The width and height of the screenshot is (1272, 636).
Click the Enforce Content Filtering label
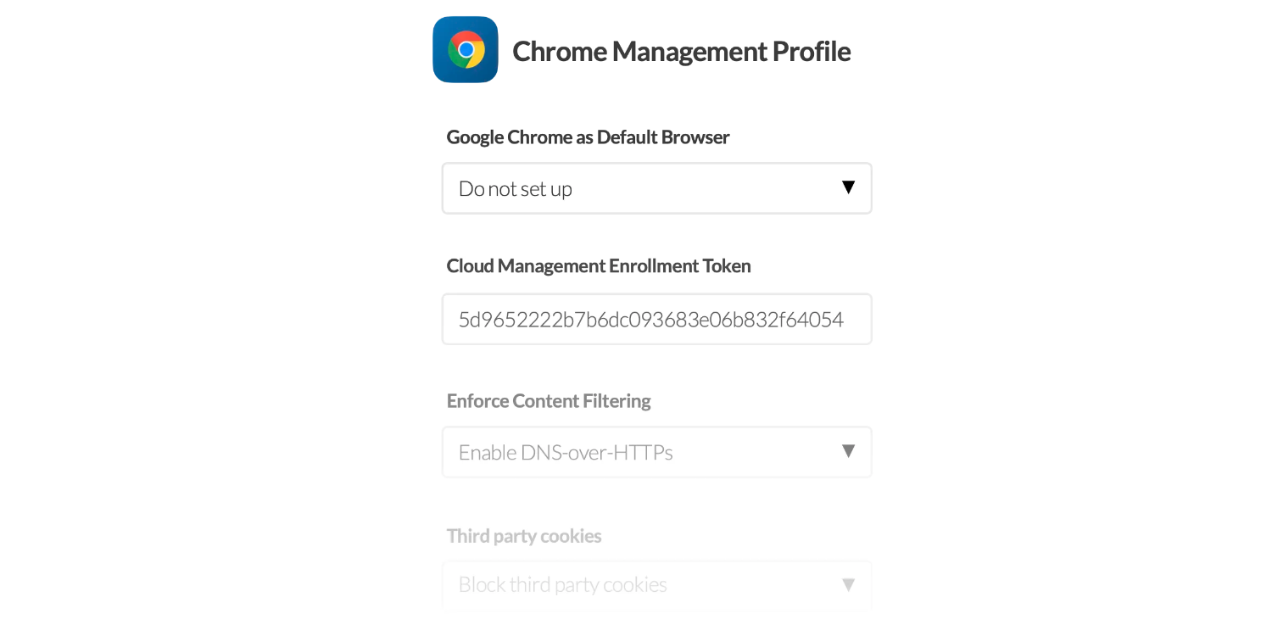[x=549, y=400]
